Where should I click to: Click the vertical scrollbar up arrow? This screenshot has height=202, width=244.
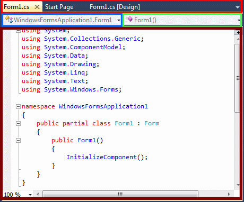click(x=238, y=39)
